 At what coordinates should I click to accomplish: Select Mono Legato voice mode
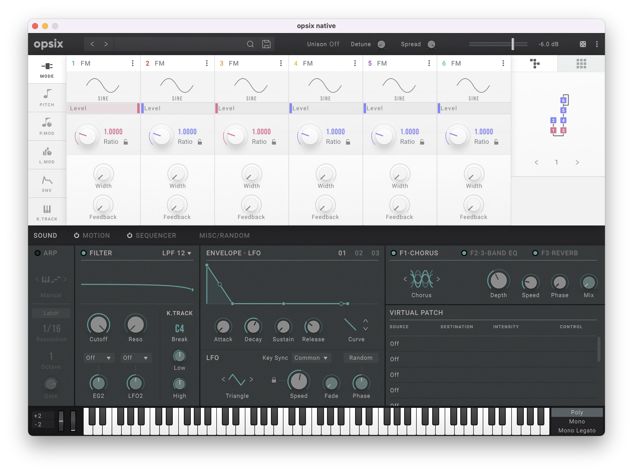pos(577,430)
